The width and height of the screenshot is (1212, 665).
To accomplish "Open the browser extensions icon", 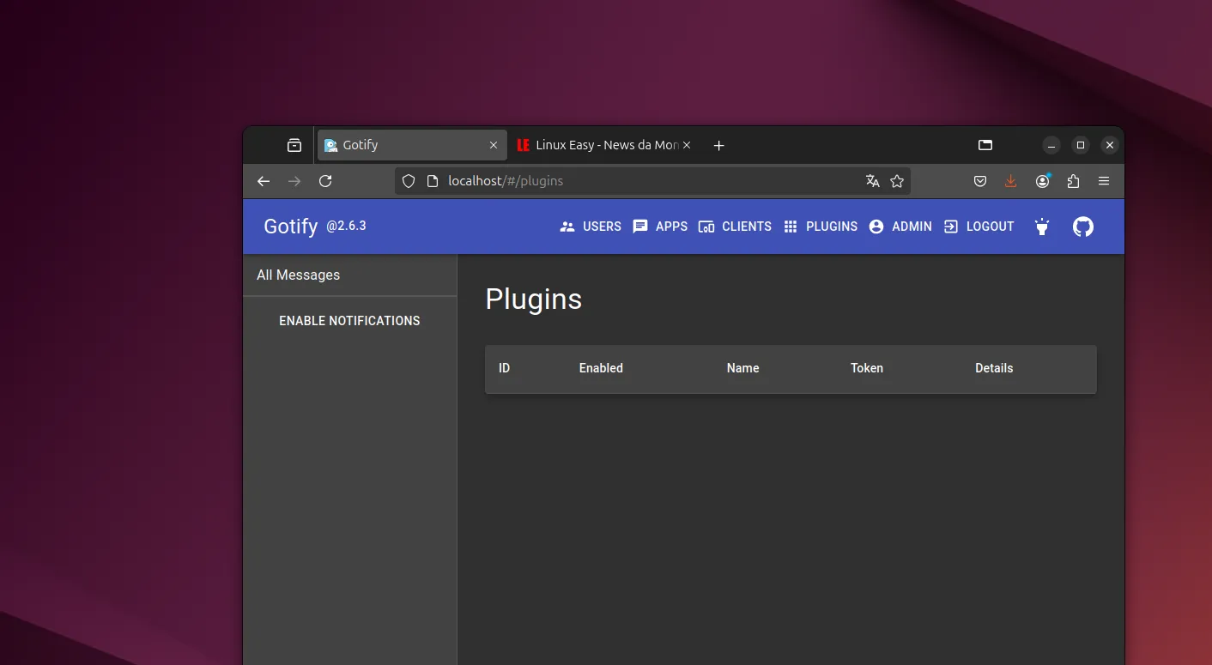I will click(1073, 181).
